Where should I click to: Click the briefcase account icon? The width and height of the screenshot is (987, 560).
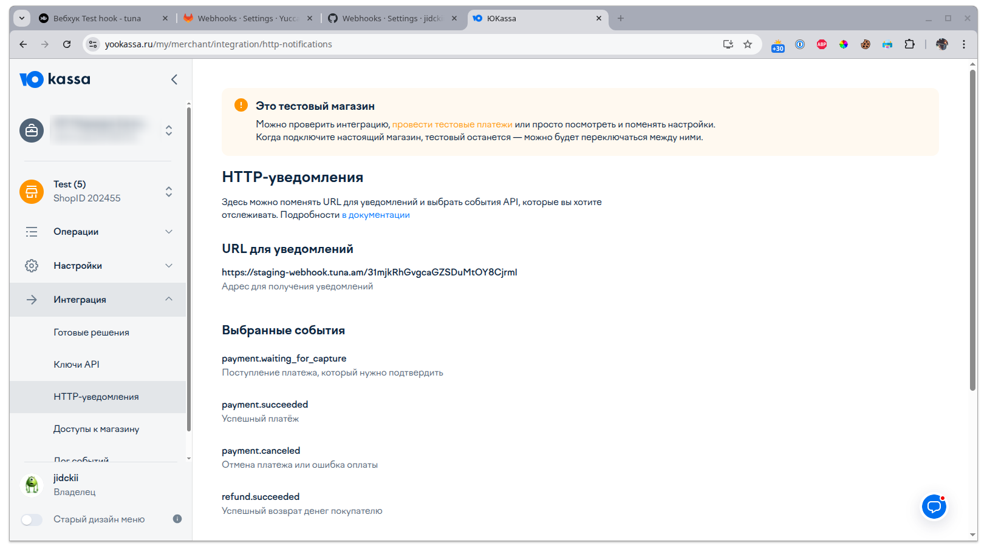point(32,130)
